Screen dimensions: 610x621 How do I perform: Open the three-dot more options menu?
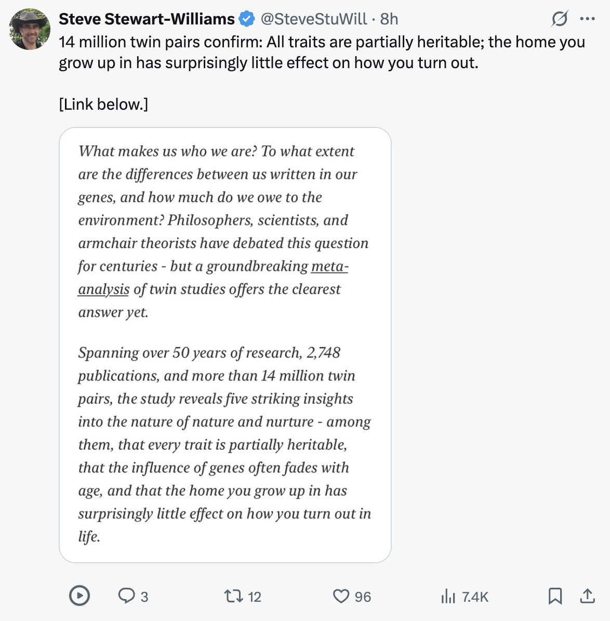(x=587, y=19)
